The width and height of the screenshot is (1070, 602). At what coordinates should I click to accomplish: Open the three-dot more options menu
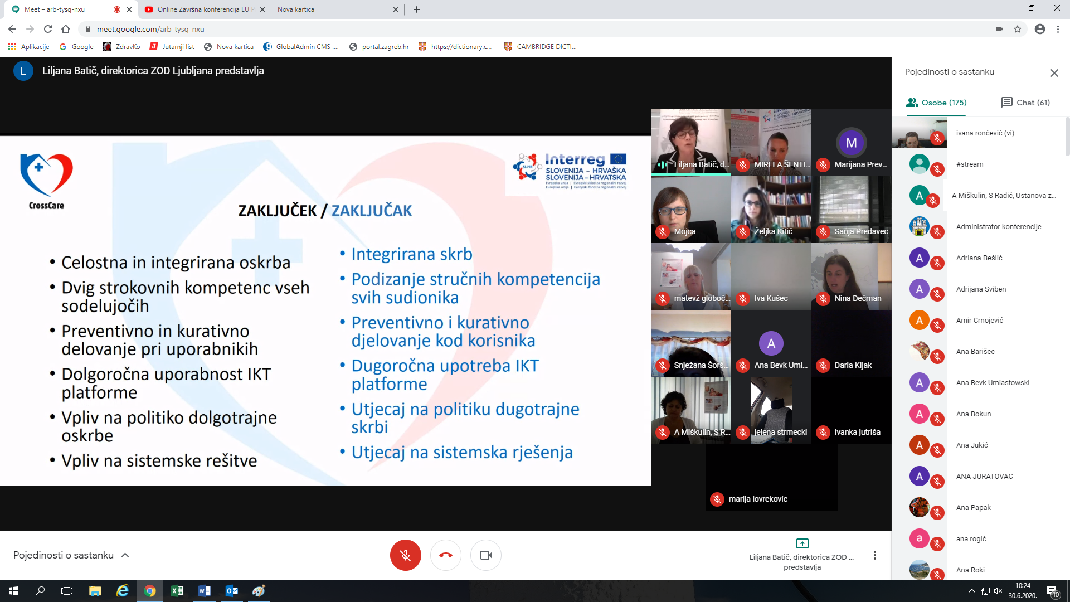(874, 555)
